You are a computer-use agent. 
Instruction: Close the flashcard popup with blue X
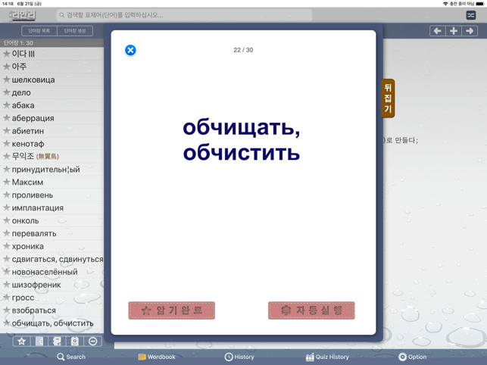coord(130,50)
